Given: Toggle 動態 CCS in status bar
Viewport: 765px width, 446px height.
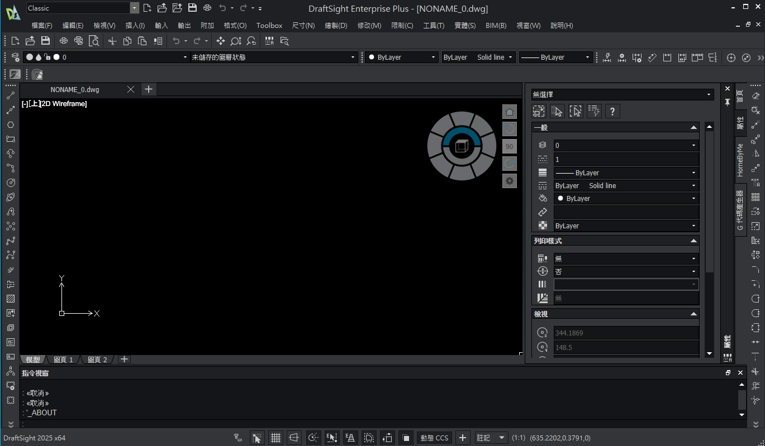Looking at the screenshot, I should (x=435, y=438).
